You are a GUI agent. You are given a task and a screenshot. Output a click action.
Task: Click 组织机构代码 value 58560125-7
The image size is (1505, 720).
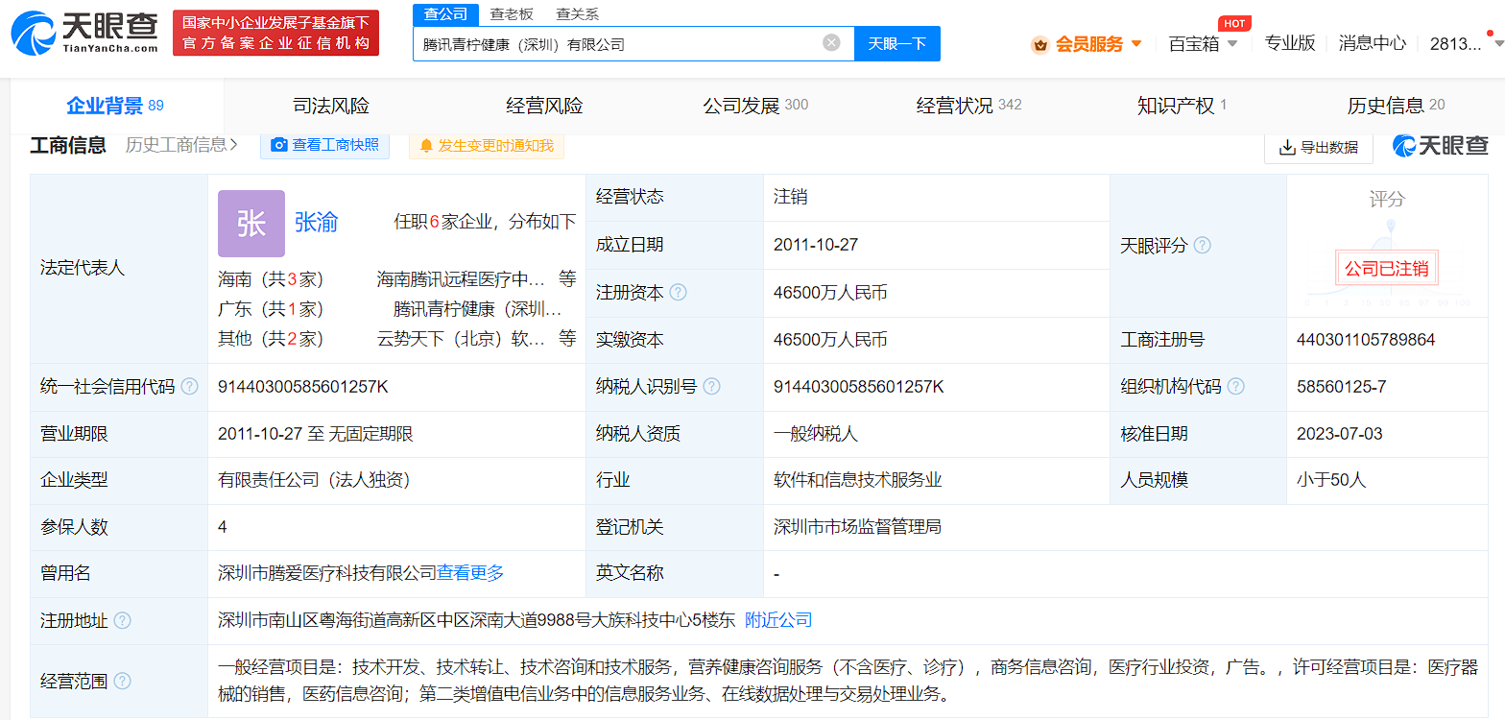(1342, 387)
